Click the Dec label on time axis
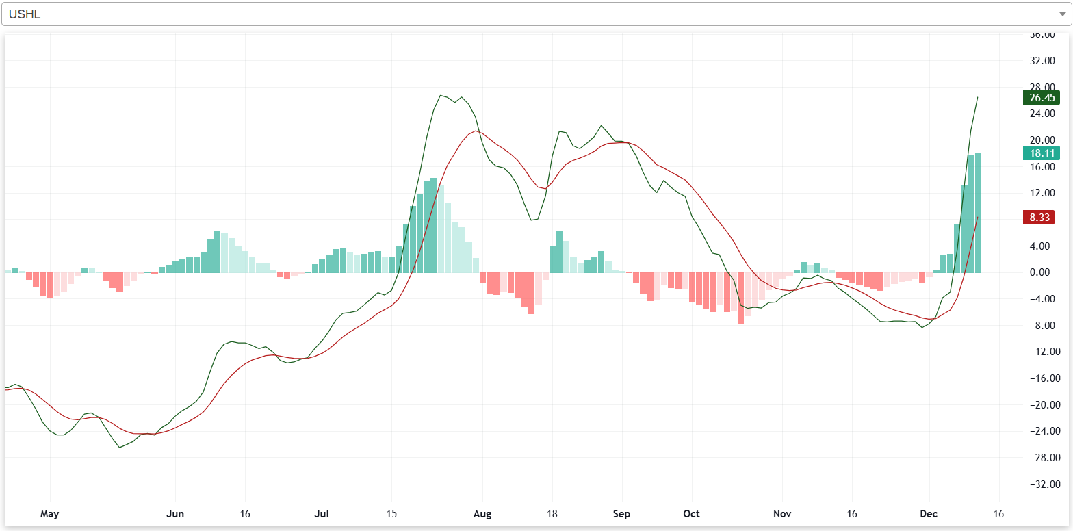The width and height of the screenshot is (1073, 531). click(929, 513)
